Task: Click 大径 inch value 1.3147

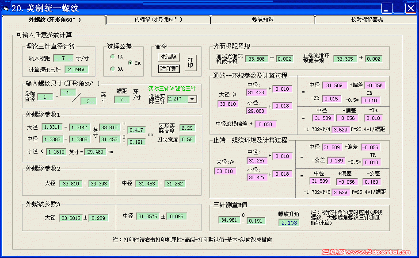Action: (80, 127)
